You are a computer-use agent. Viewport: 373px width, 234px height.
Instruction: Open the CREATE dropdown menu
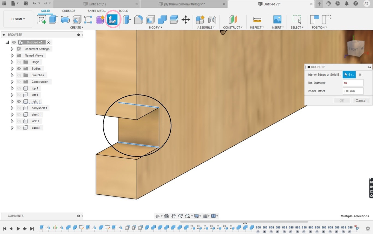tap(77, 27)
